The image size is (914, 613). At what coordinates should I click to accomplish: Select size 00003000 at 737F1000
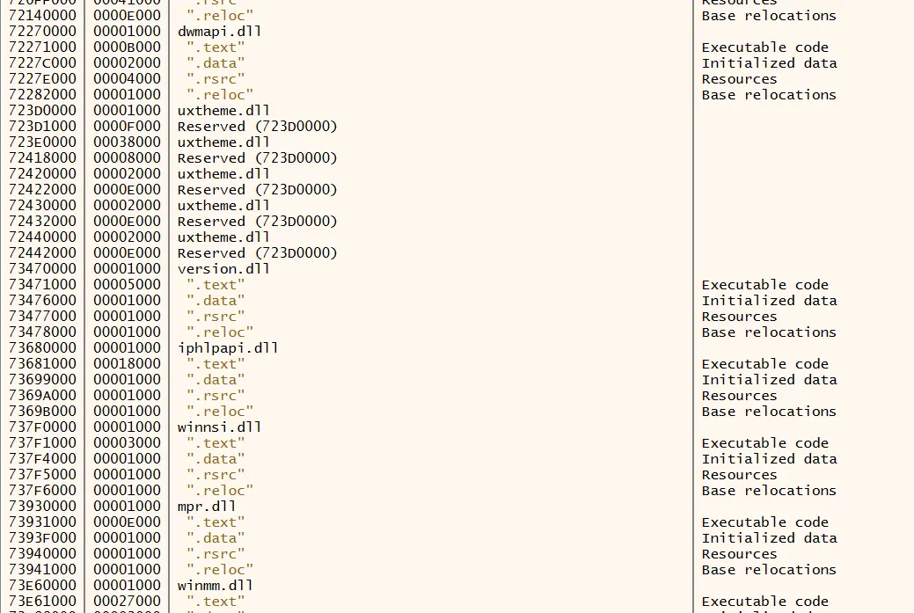[x=127, y=443]
